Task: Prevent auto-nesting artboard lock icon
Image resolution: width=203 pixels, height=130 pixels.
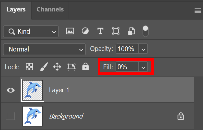Action: (71, 67)
